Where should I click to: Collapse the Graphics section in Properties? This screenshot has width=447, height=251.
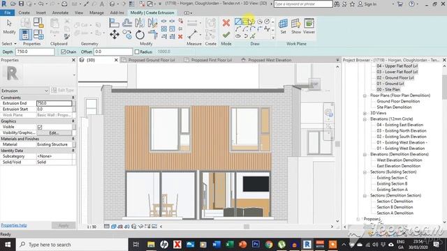pos(73,121)
